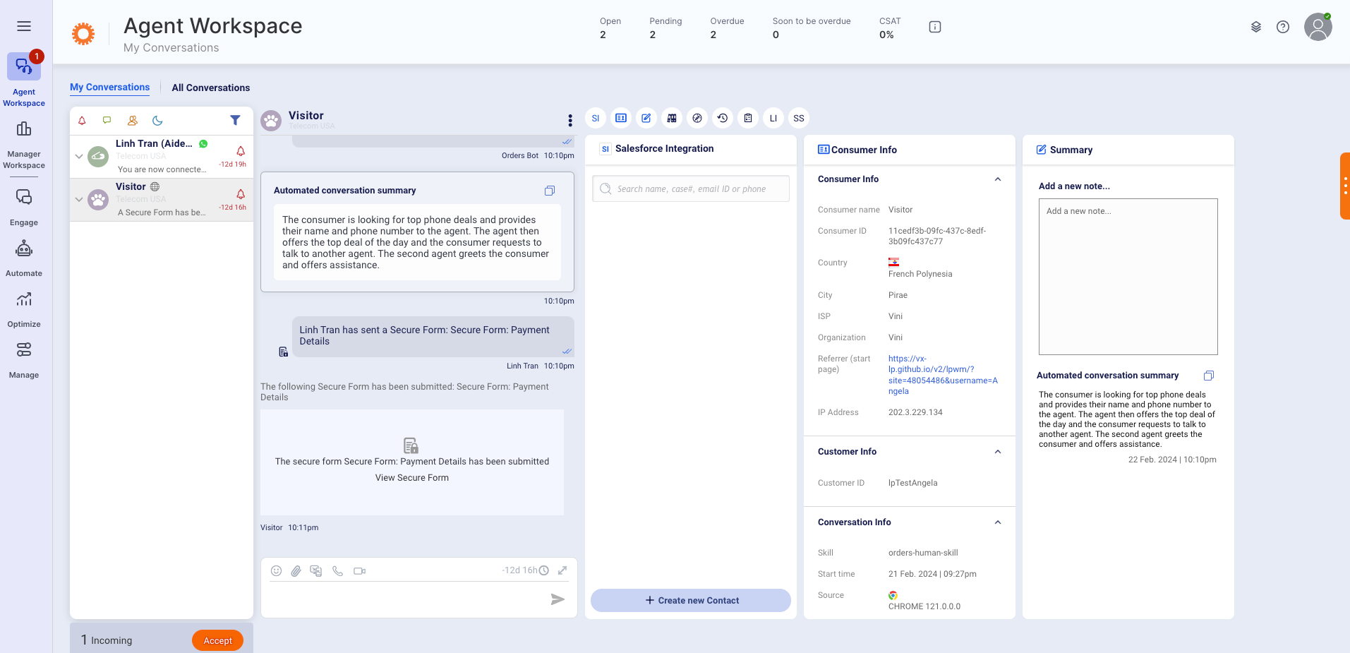Image resolution: width=1350 pixels, height=653 pixels.
Task: Click the Salesforce contact search field
Action: pos(691,188)
